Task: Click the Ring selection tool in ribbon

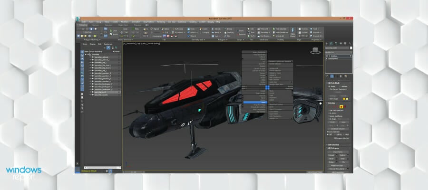Action: click(136, 29)
